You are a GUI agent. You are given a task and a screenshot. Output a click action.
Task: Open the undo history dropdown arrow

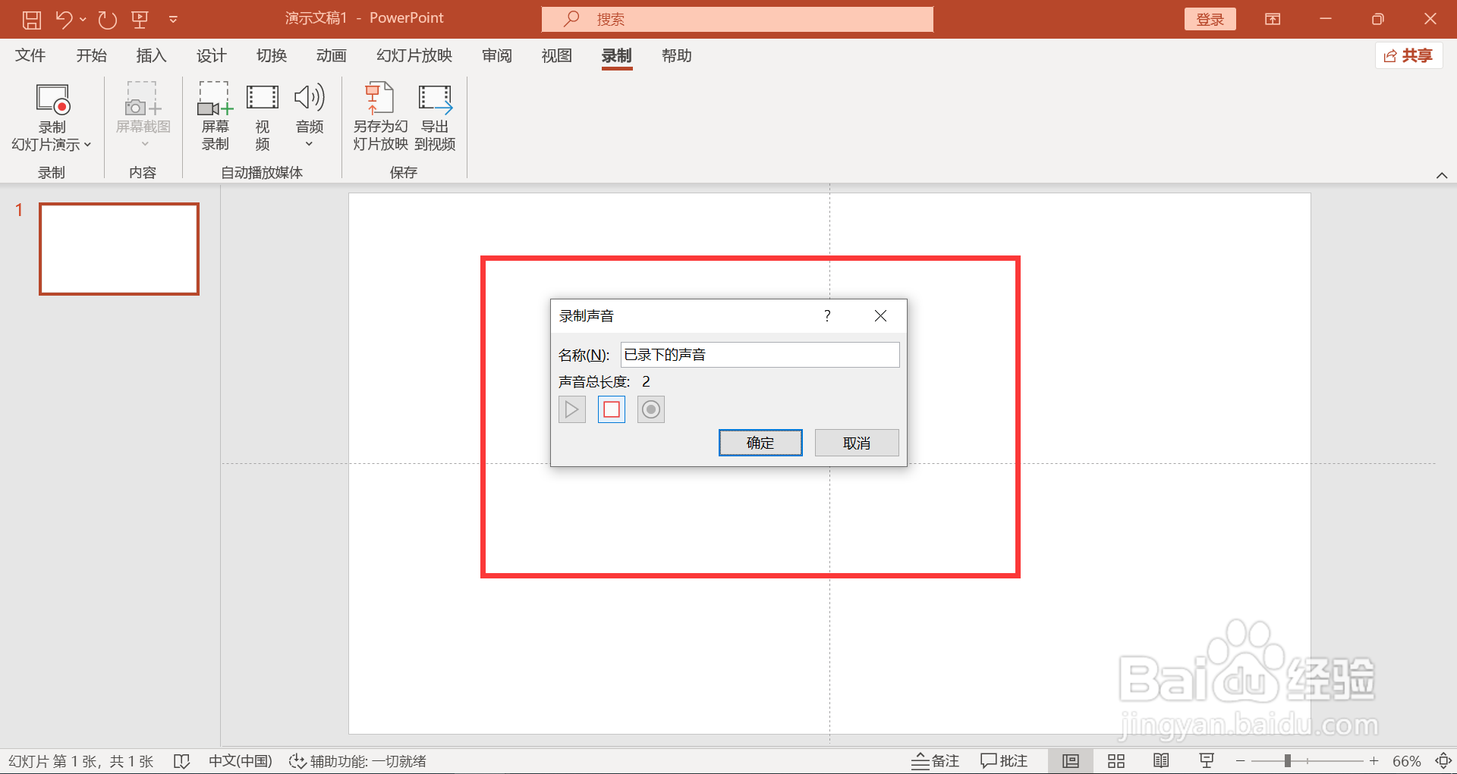pyautogui.click(x=83, y=19)
